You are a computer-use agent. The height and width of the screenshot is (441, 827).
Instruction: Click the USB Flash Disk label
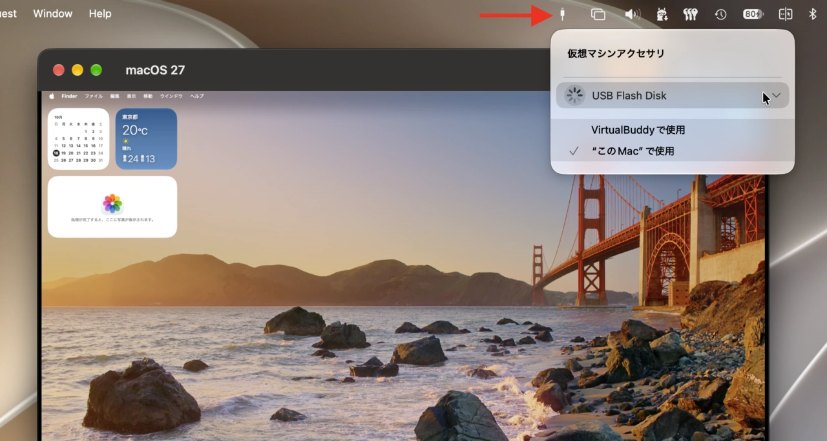click(629, 96)
